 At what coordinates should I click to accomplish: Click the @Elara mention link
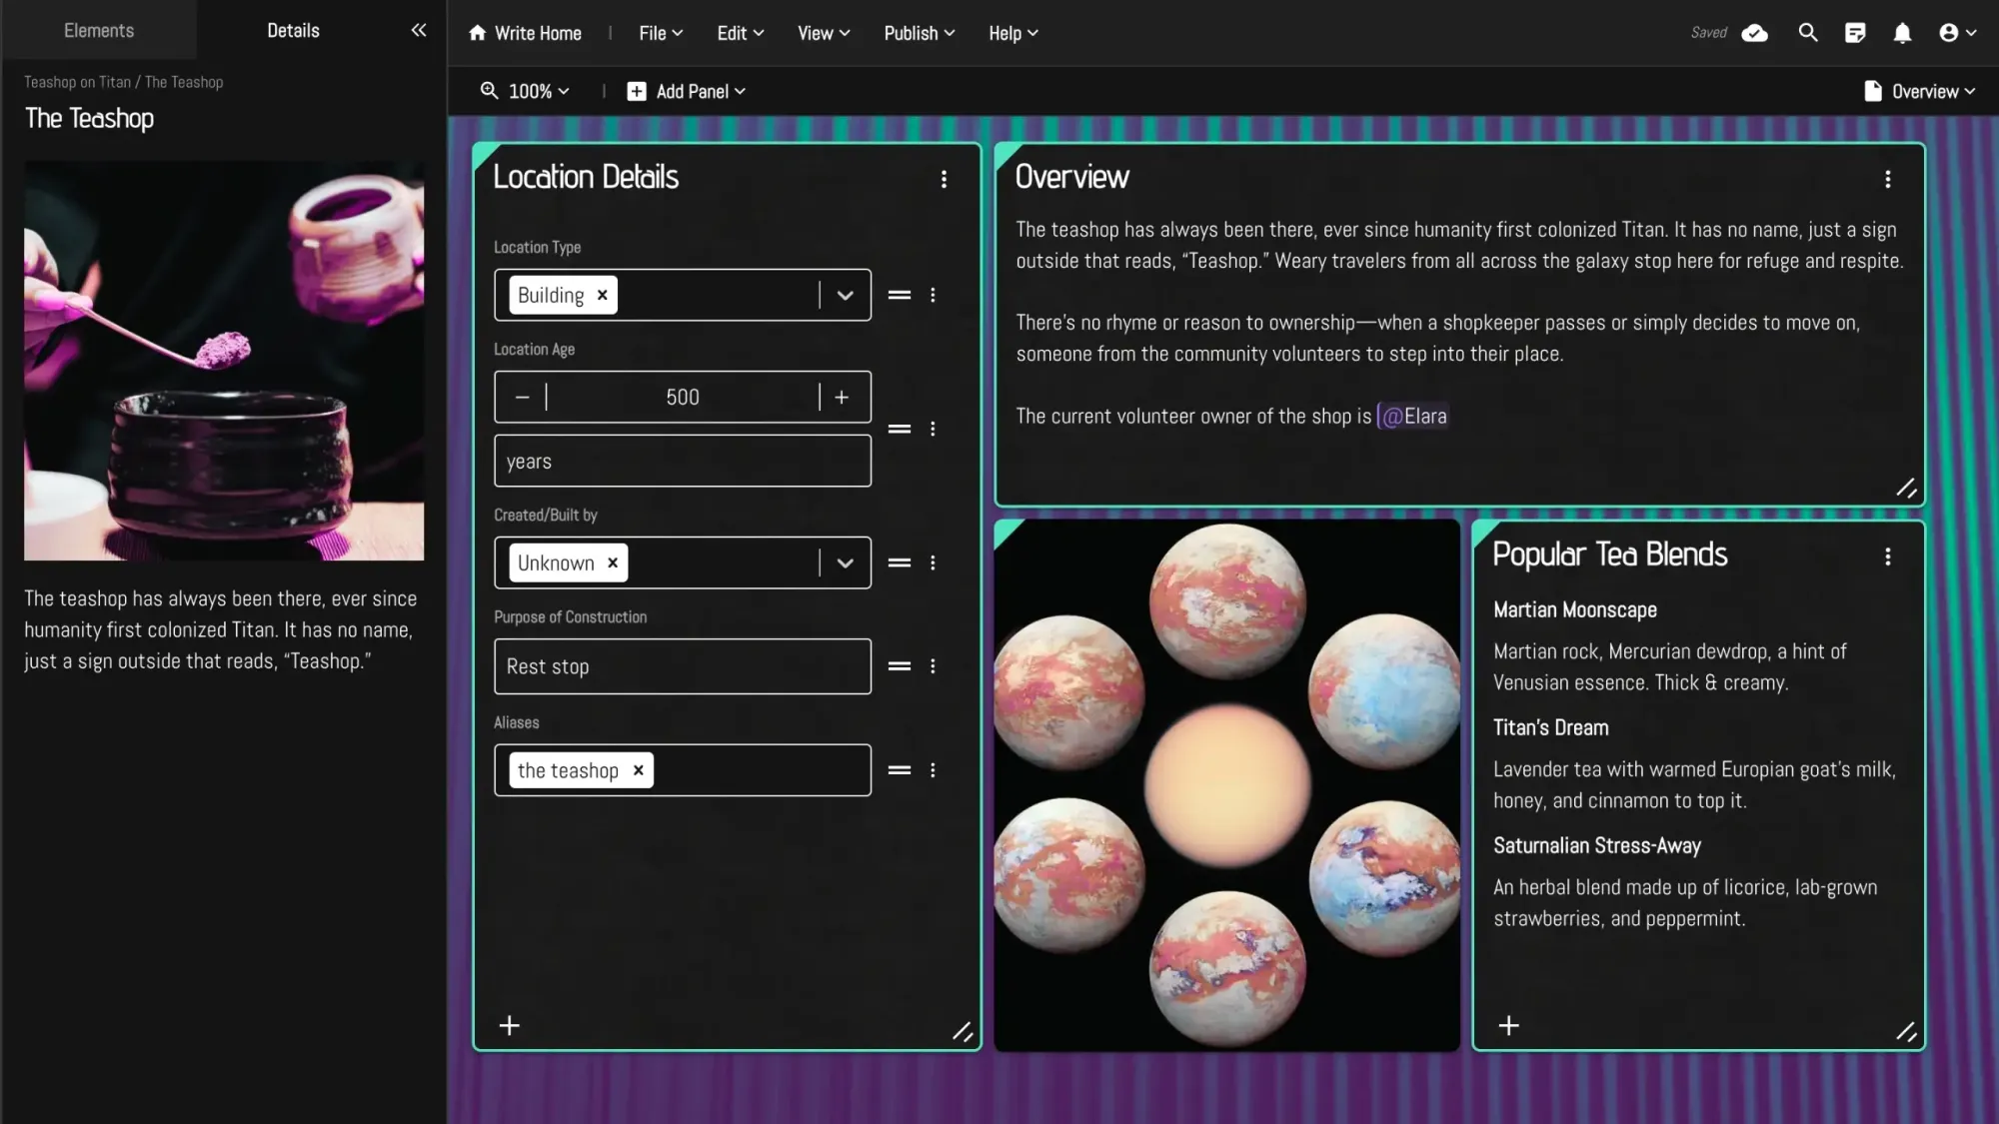[x=1413, y=416]
